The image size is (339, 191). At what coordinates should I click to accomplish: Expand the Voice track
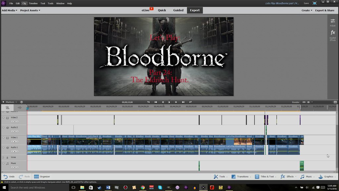[3, 158]
